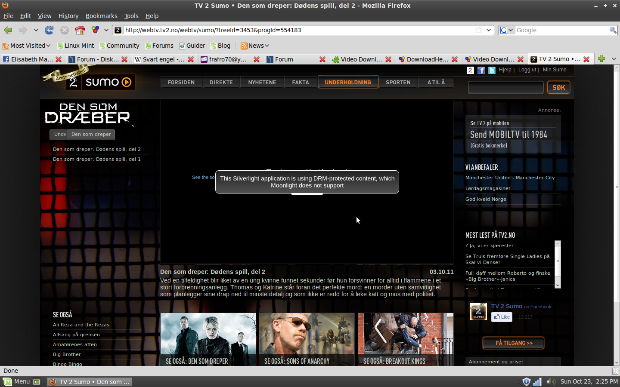Click the page scrollbar down arrow

(x=617, y=362)
